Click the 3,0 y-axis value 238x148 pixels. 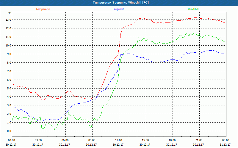tap(9, 105)
